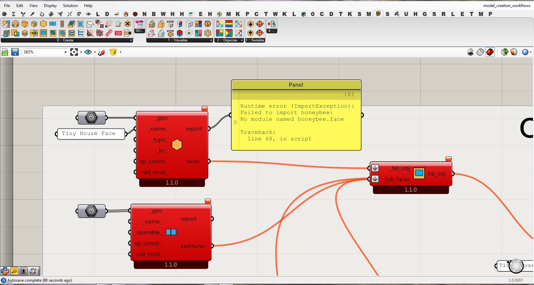Click the red ID tag icon in Create panel
This screenshot has width=534, height=285.
click(x=118, y=33)
